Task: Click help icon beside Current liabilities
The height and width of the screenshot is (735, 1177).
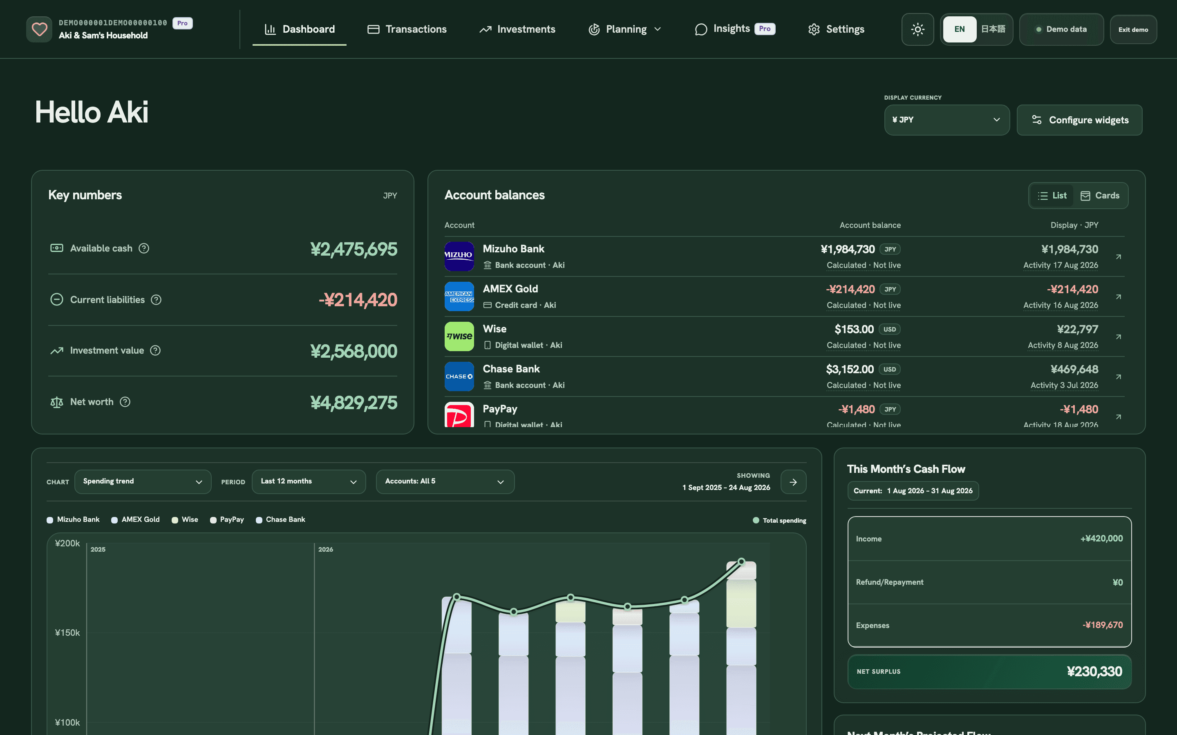Action: (x=156, y=300)
